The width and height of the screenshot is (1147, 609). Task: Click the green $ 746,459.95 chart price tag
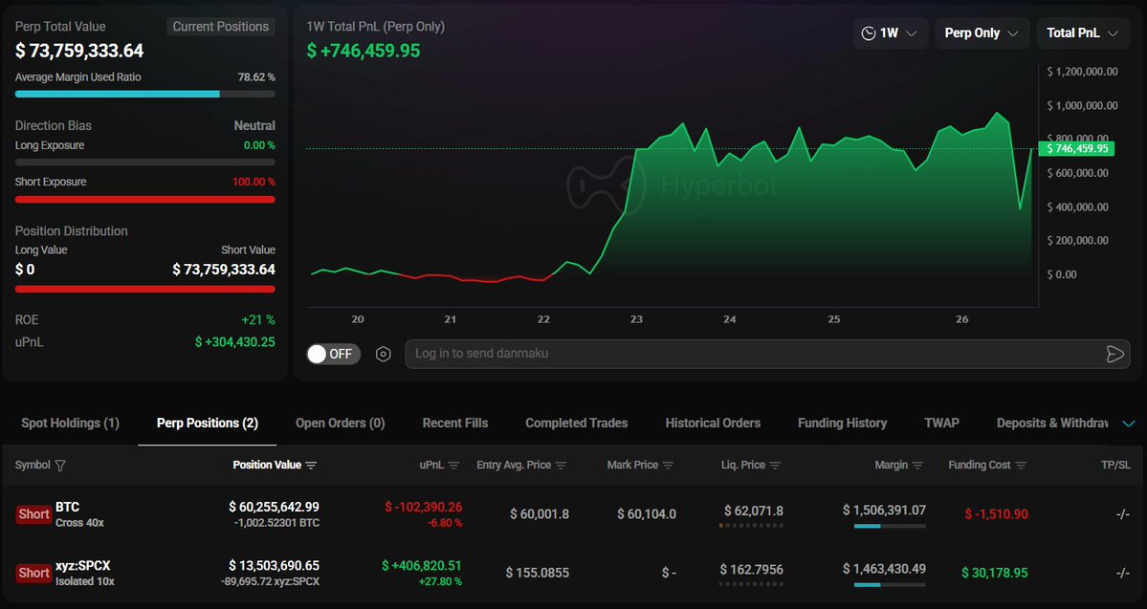1077,148
